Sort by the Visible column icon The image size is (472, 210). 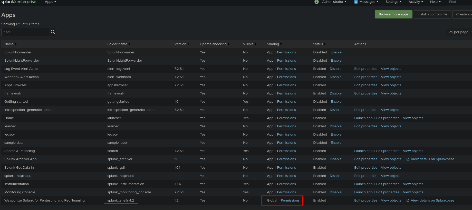(255, 44)
